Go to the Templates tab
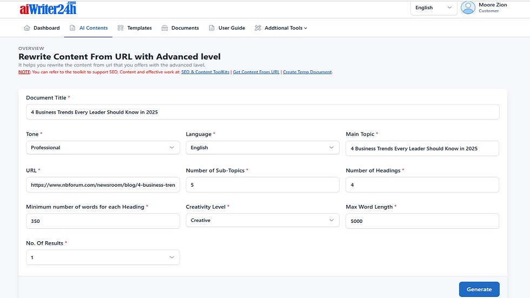This screenshot has height=298, width=530. coord(139,28)
